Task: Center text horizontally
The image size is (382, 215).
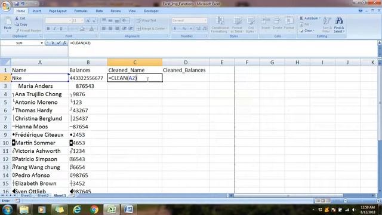Action: coord(110,29)
